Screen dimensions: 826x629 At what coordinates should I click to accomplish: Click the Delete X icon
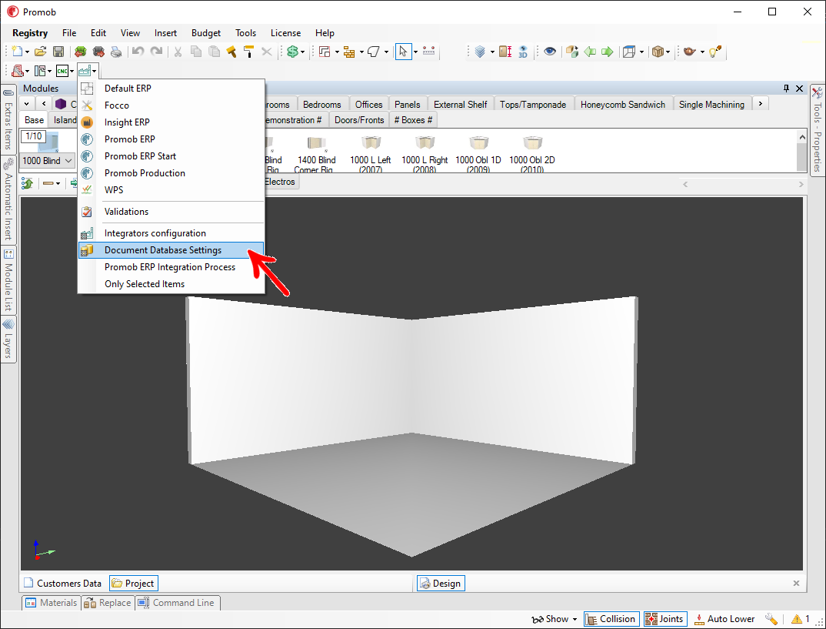pos(267,51)
